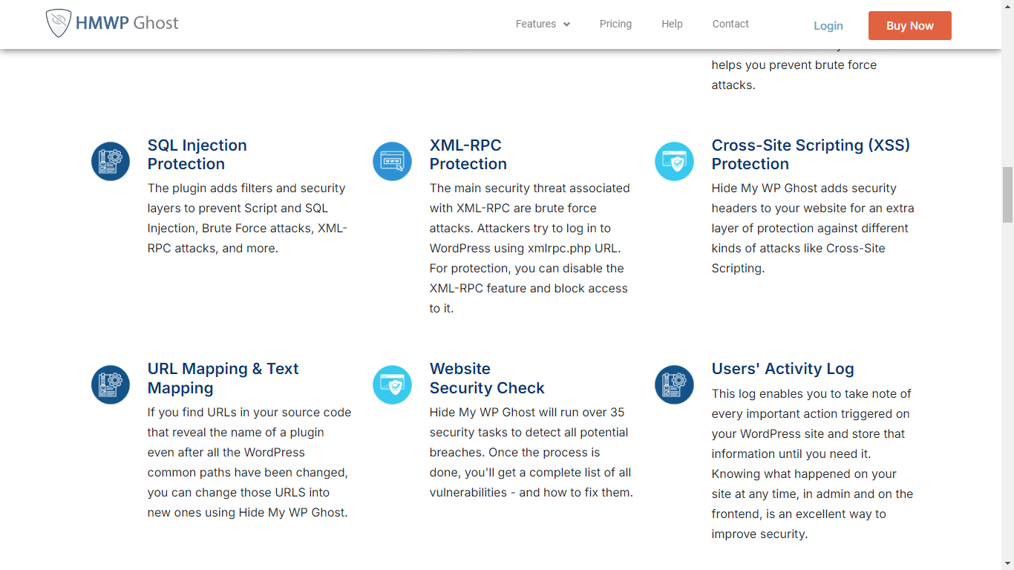Click the Users' Activity Log heading
This screenshot has width=1014, height=570.
click(x=782, y=369)
